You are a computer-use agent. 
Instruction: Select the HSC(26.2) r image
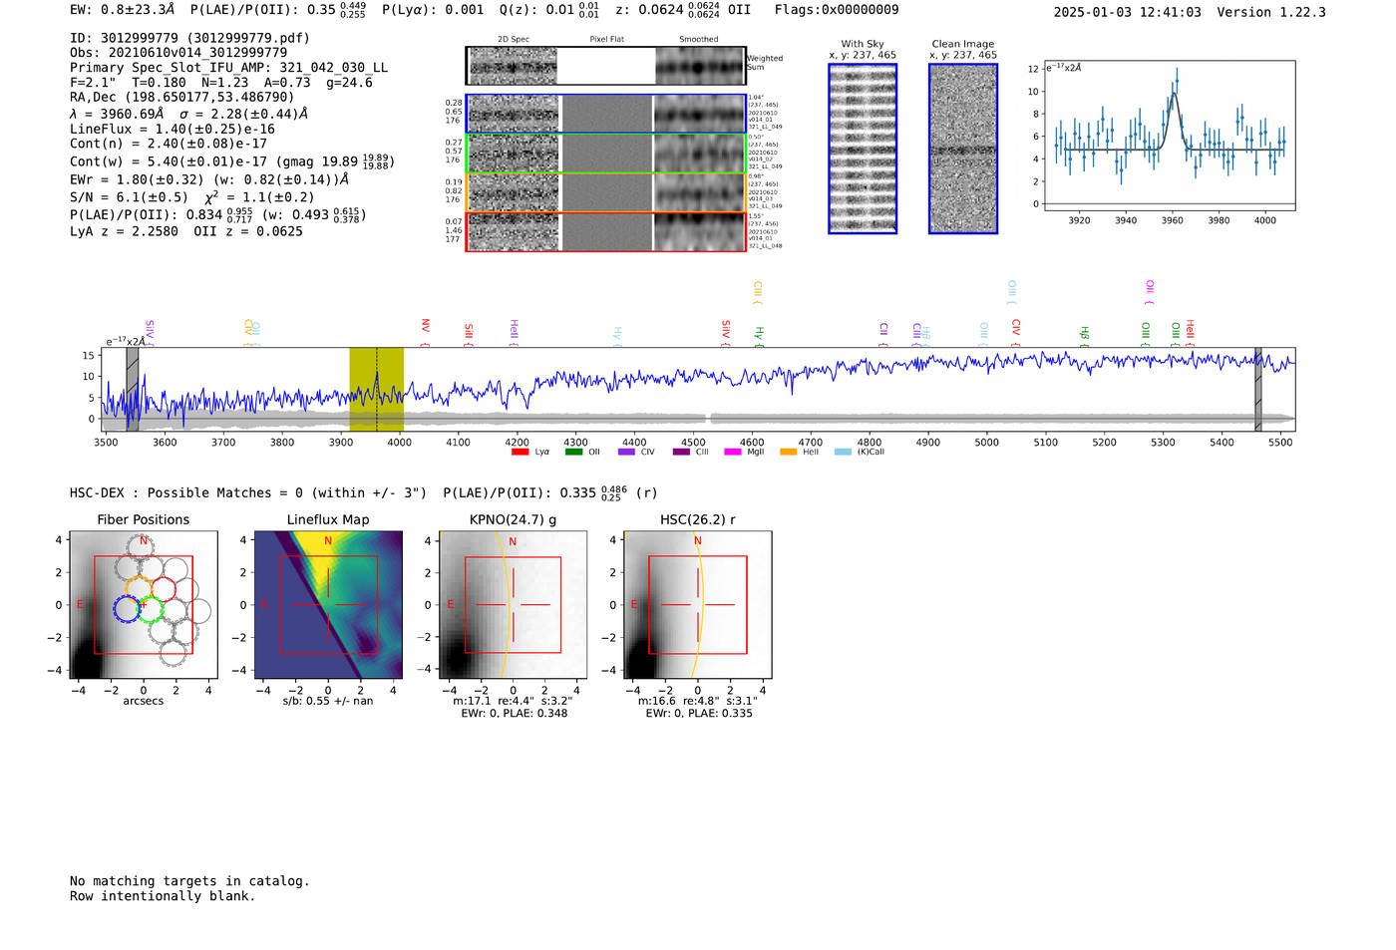pos(697,605)
